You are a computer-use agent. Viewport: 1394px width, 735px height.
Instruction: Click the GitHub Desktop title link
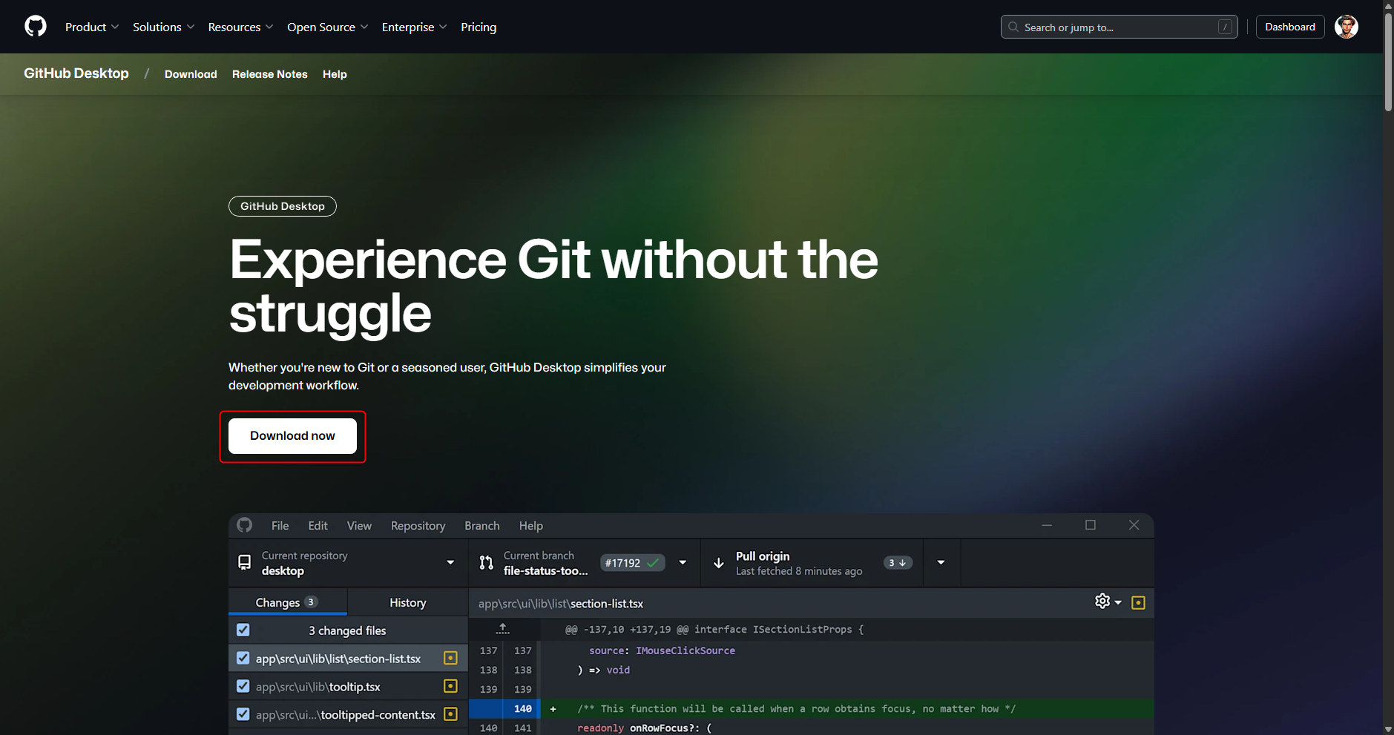coord(76,73)
